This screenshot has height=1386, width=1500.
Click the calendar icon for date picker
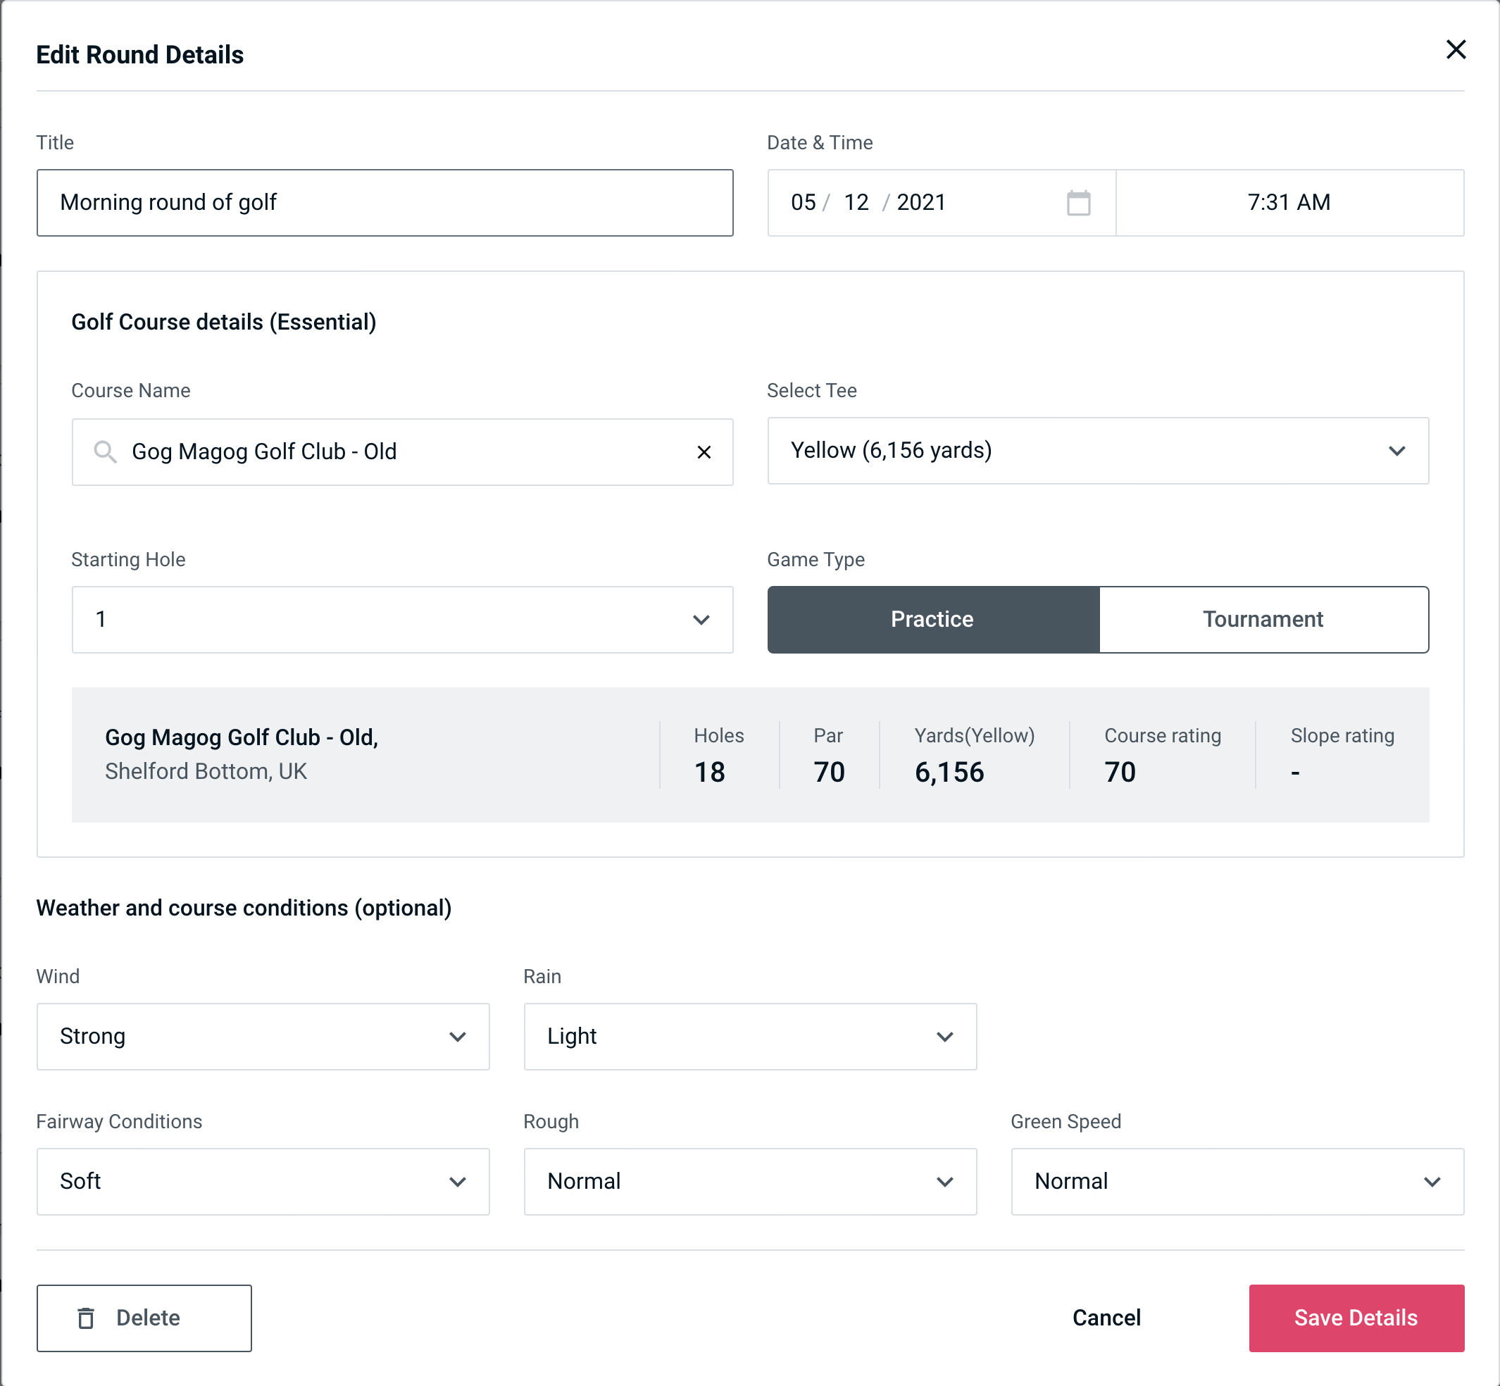(x=1078, y=203)
